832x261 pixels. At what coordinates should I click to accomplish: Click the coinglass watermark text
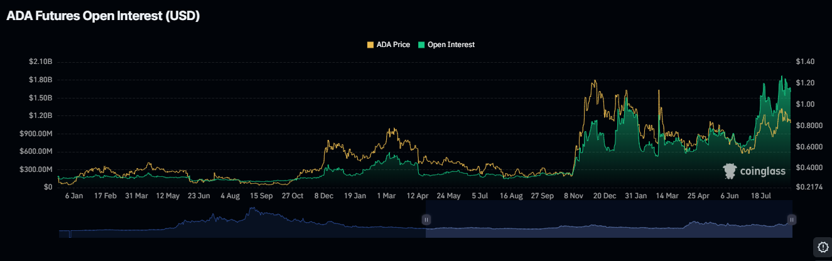click(x=762, y=171)
